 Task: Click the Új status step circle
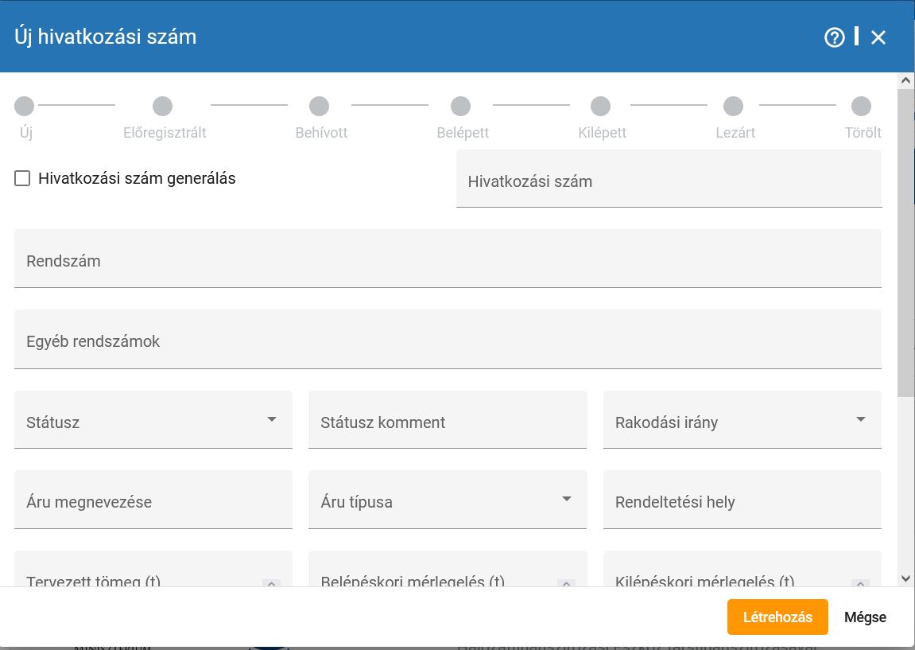click(x=25, y=107)
